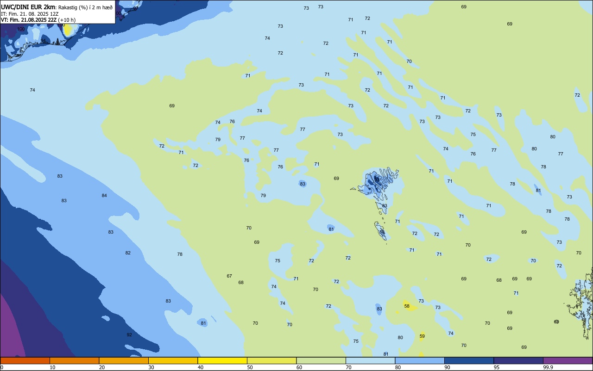Viewport: 593px width, 371px height.
Task: Click the '100' humidity value on the map
Action: click(x=21, y=29)
